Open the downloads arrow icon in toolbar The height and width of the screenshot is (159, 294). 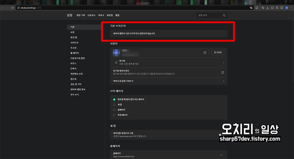[x=268, y=8]
